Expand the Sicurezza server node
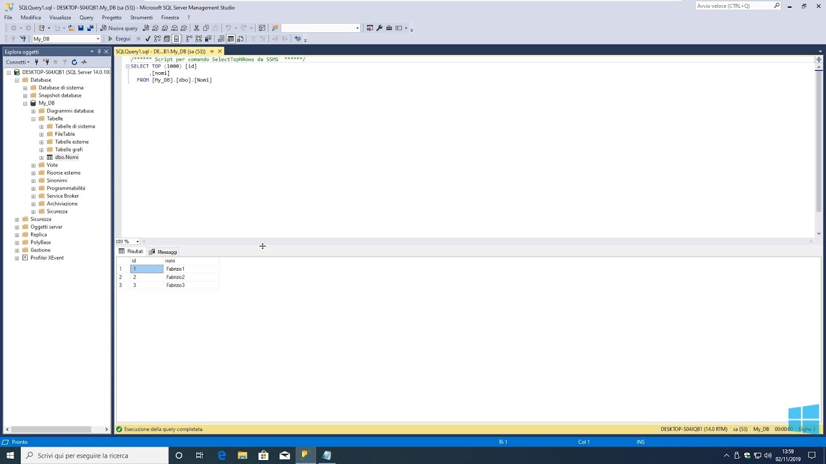The height and width of the screenshot is (464, 826). (x=17, y=219)
